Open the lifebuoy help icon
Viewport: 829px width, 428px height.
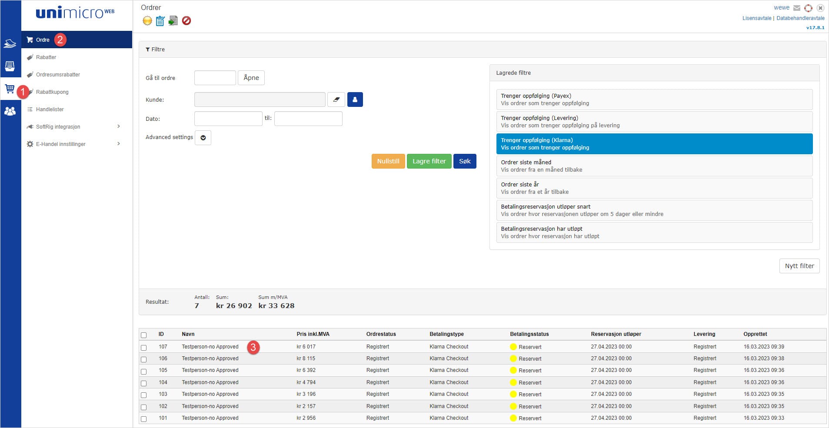click(x=808, y=8)
